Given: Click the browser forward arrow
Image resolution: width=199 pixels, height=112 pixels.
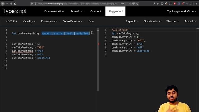Looking at the screenshot, I should [7, 4].
